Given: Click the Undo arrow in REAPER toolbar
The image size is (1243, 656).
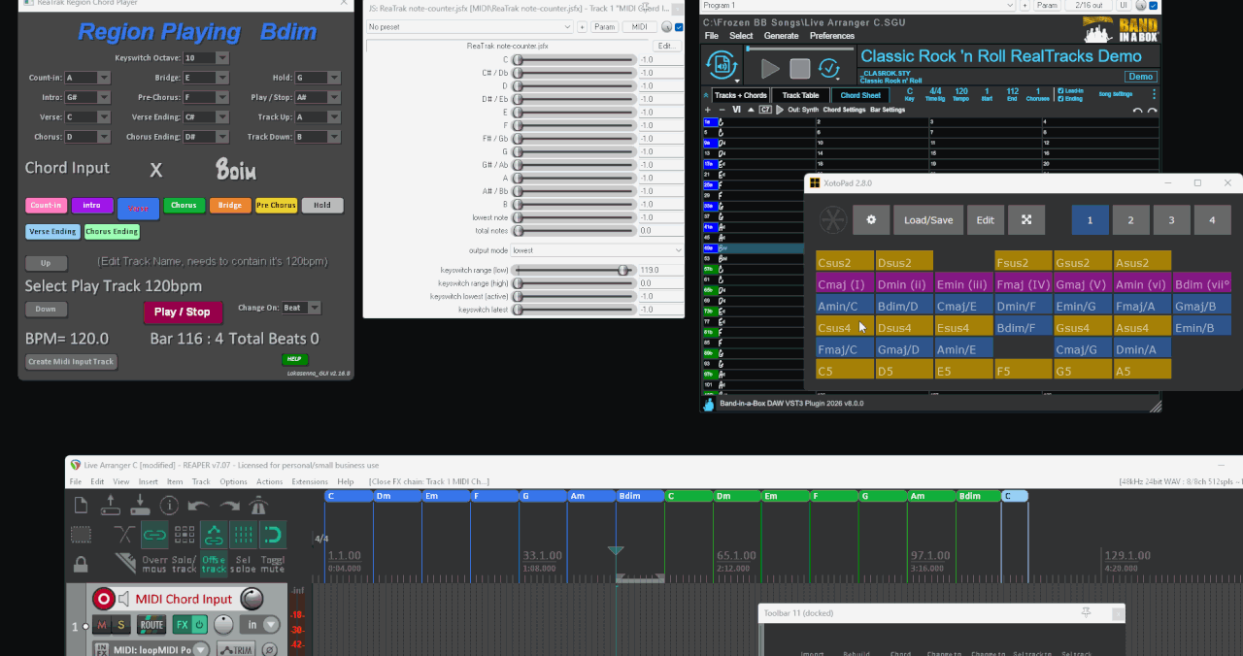Looking at the screenshot, I should pos(198,505).
